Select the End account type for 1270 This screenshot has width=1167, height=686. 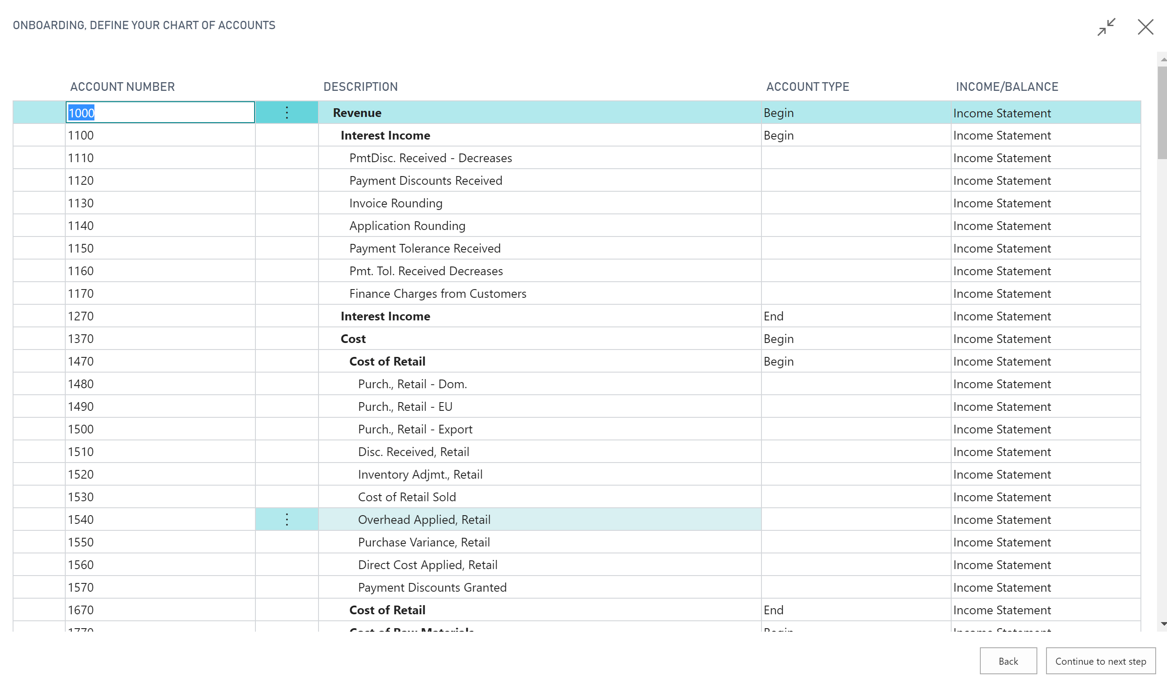[x=856, y=316]
